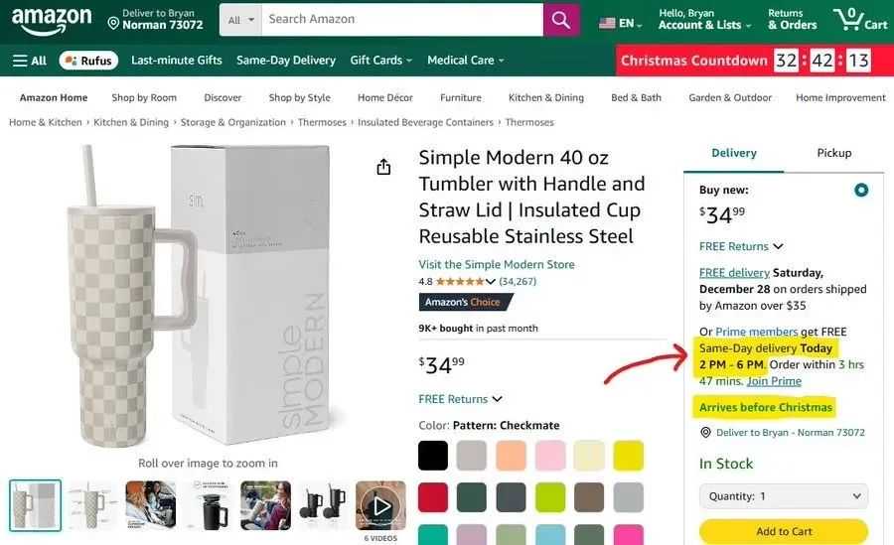Image resolution: width=894 pixels, height=545 pixels.
Task: Open the Rufus assistant
Action: 88,61
